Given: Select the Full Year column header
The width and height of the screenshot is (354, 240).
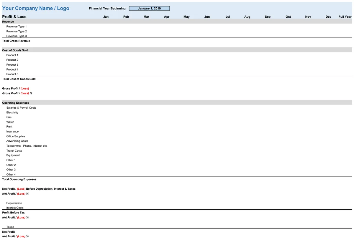Looking at the screenshot, I should tap(345, 17).
